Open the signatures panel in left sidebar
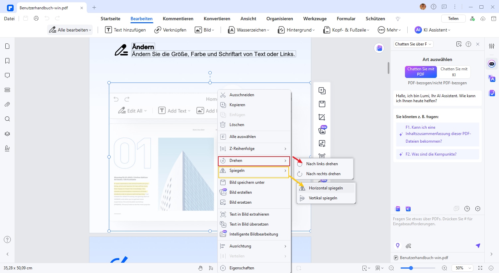This screenshot has width=499, height=273. [x=7, y=148]
